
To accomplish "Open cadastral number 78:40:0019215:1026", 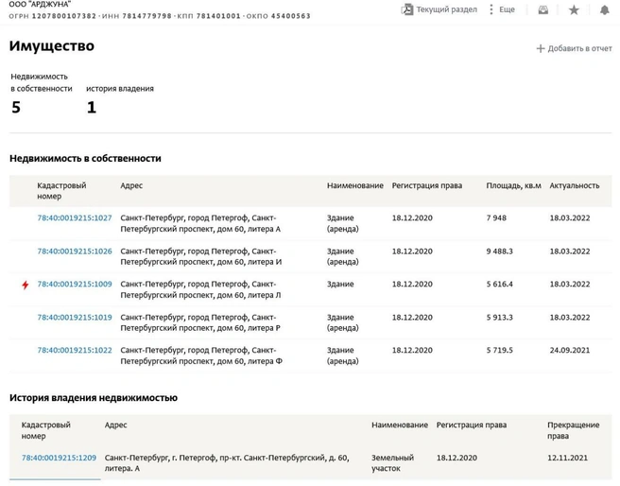I will tap(75, 252).
